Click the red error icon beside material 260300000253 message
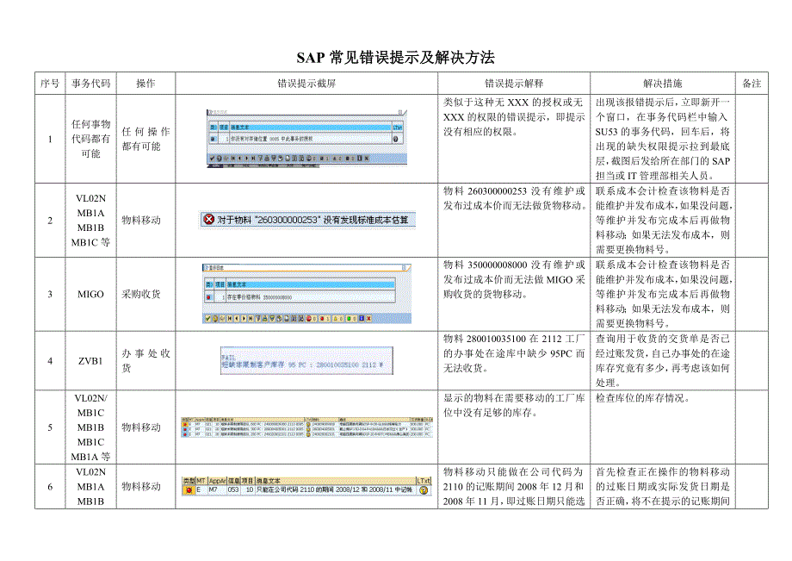Viewport: 792px width, 561px height. (207, 220)
